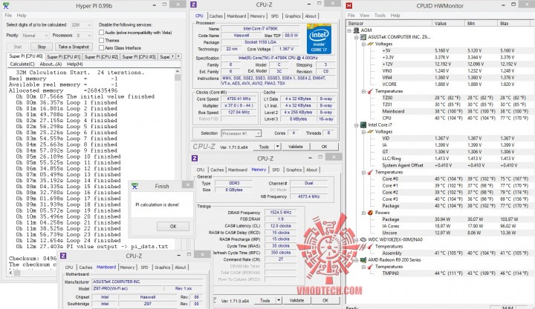Open the Help menu in Hyper PI
The width and height of the screenshot is (535, 309).
22,16
